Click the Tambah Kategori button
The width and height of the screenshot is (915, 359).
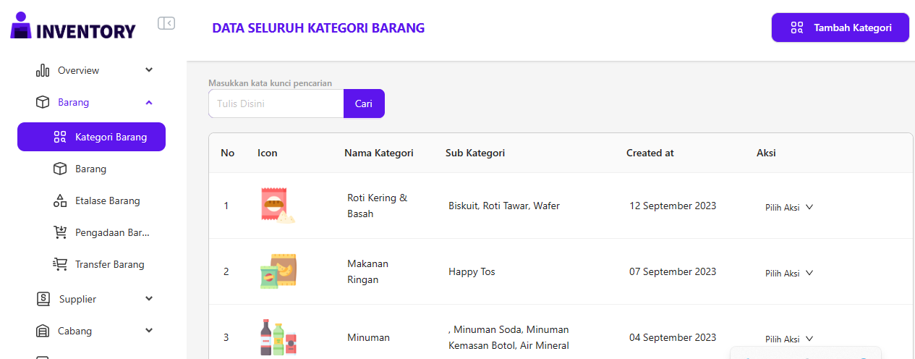pyautogui.click(x=840, y=28)
